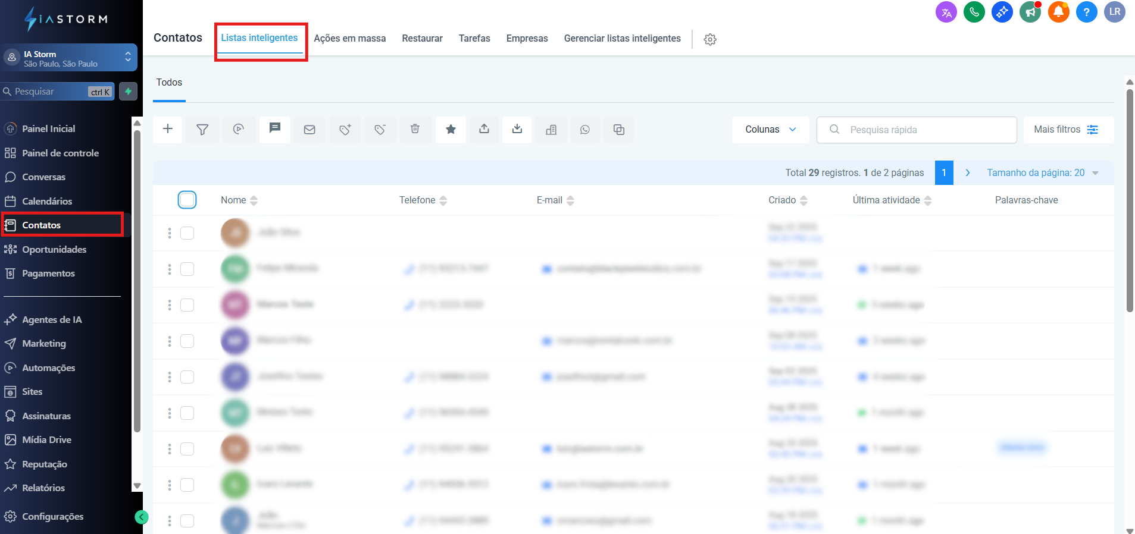
Task: Toggle the select-all contacts checkbox
Action: pos(187,200)
